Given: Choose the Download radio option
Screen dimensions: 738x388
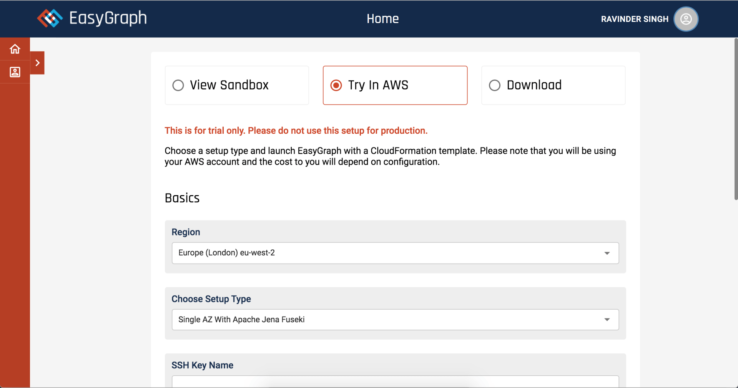Looking at the screenshot, I should click(x=495, y=85).
